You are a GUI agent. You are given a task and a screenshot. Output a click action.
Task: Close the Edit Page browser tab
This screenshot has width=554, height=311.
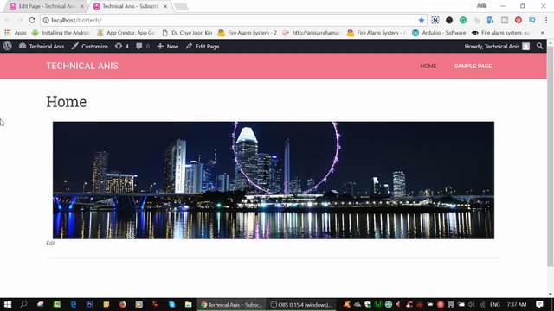pyautogui.click(x=81, y=6)
